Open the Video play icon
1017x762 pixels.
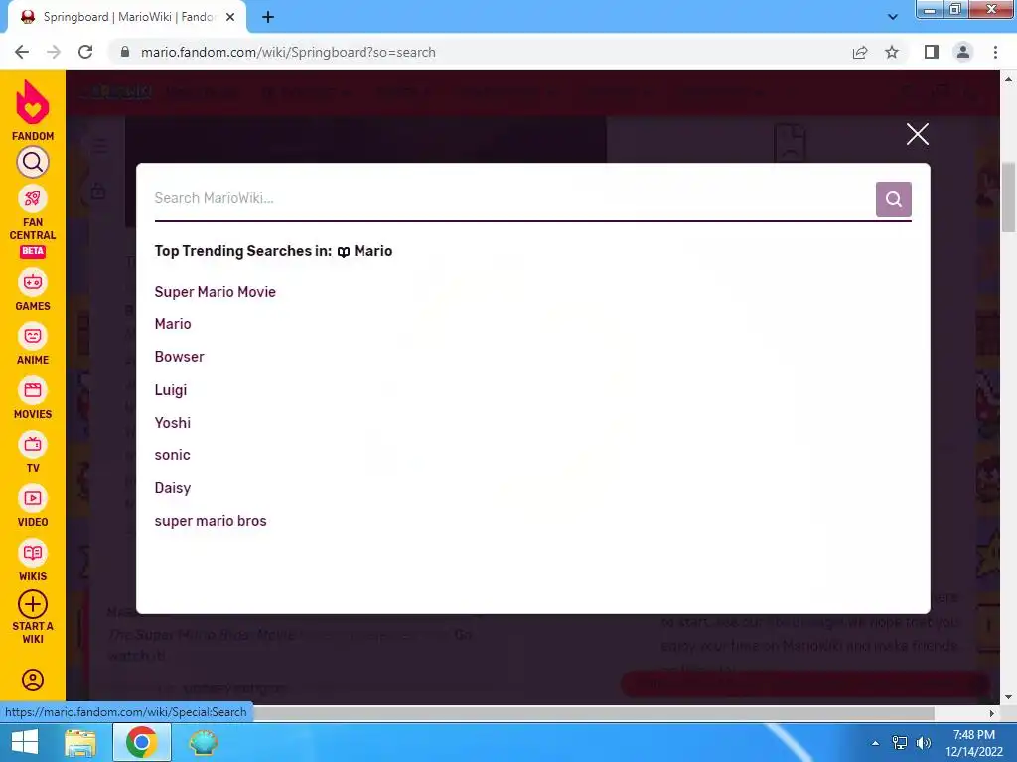(x=33, y=498)
